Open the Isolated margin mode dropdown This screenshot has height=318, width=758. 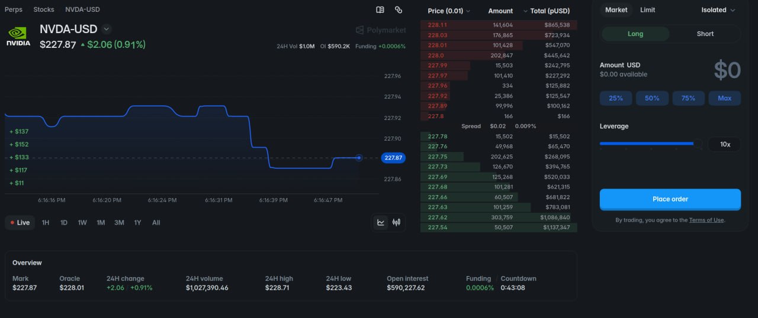pos(718,10)
